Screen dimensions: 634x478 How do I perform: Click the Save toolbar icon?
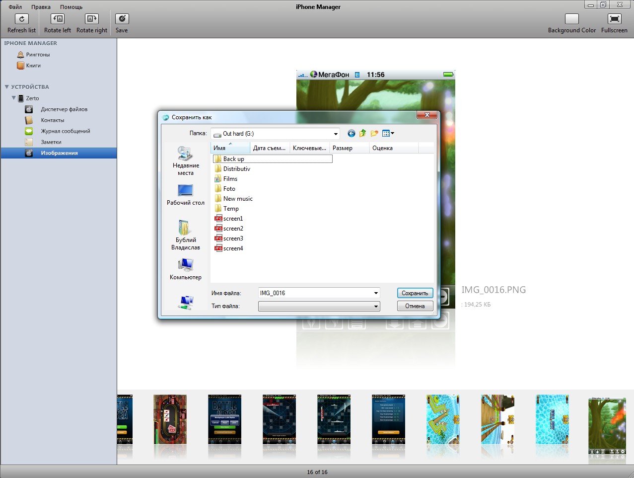[x=122, y=19]
